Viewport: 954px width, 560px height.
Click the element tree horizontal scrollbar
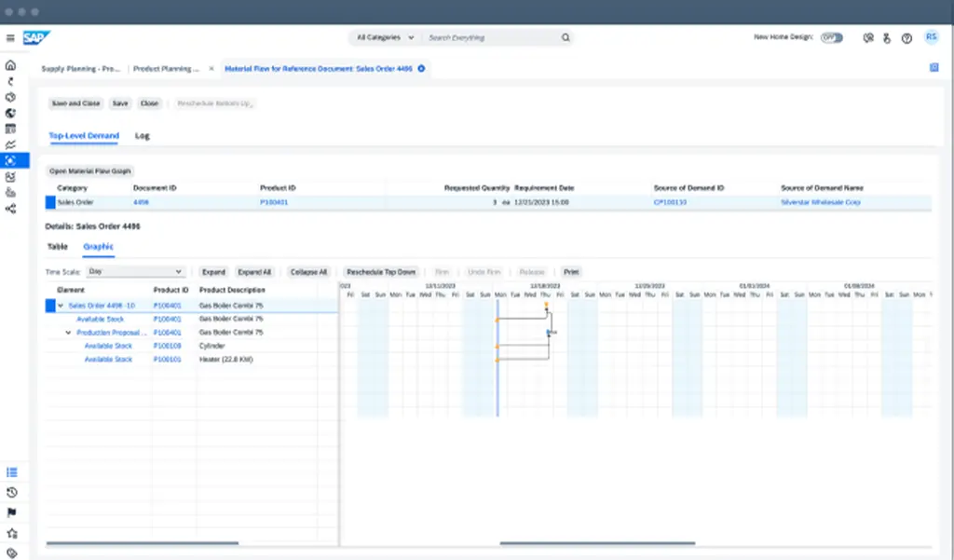(x=143, y=543)
